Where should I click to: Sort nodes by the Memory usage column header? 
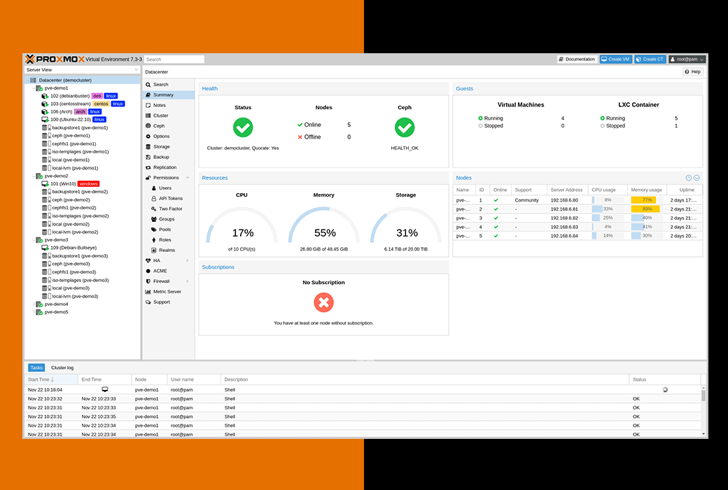click(x=646, y=190)
